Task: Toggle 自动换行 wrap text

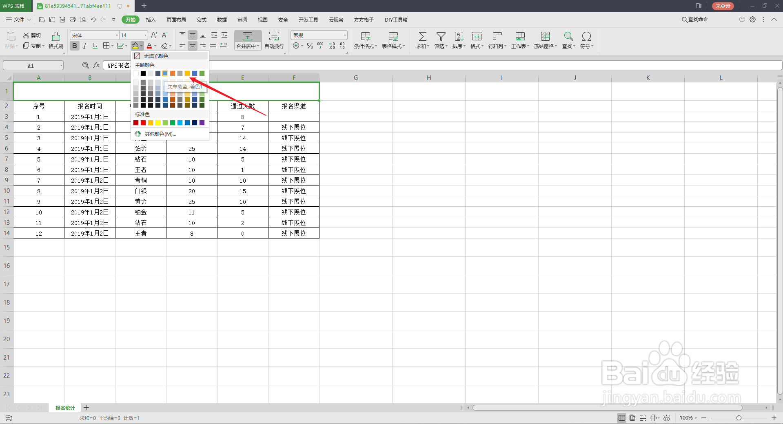Action: [274, 40]
